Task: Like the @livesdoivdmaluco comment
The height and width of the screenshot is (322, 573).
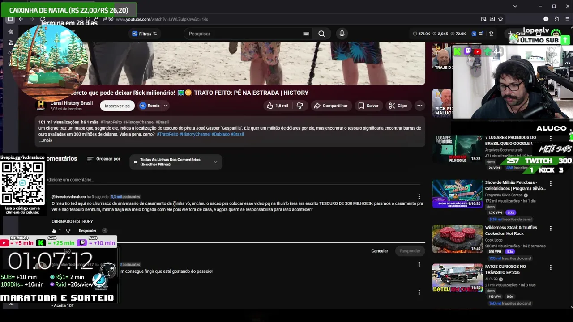Action: tap(54, 231)
